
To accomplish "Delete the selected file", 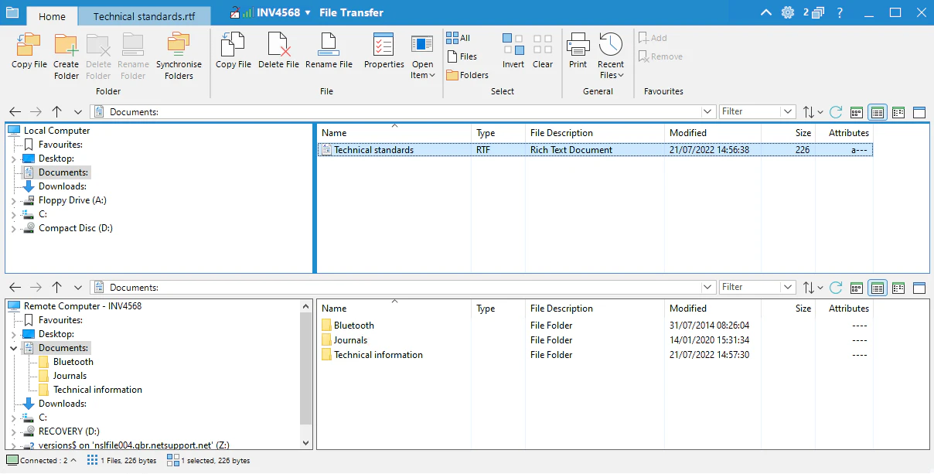I will click(x=278, y=54).
